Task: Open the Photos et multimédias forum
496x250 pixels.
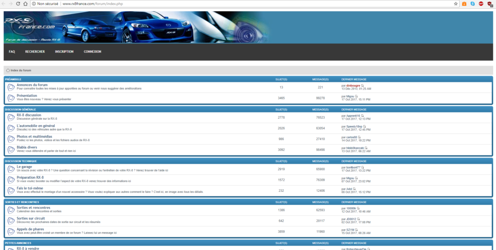Action: pos(34,137)
